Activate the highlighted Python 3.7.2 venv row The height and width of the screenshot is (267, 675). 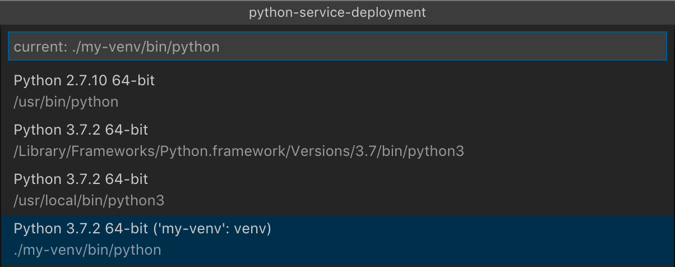(x=337, y=240)
